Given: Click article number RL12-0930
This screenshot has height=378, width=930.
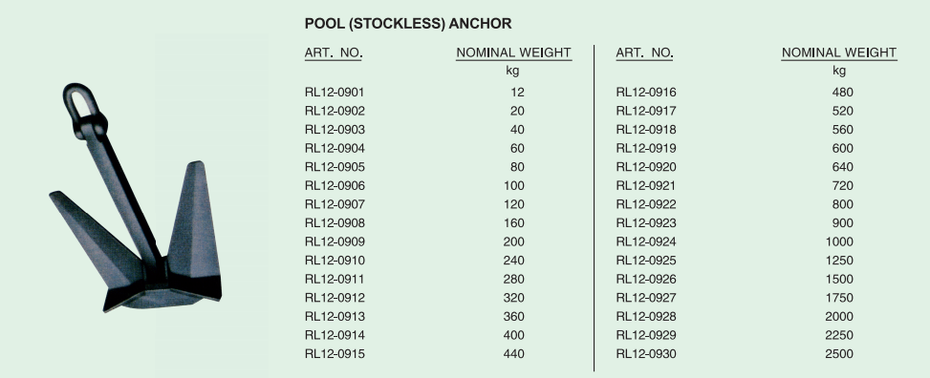Looking at the screenshot, I should tap(646, 354).
